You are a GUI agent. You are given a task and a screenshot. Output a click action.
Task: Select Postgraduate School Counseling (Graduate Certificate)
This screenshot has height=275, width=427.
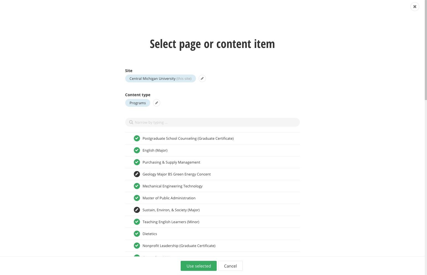coord(213,138)
